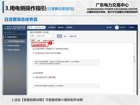Click the tag icon beside 月结算正式结果查询
The height and width of the screenshot is (105, 140).
[5, 50]
